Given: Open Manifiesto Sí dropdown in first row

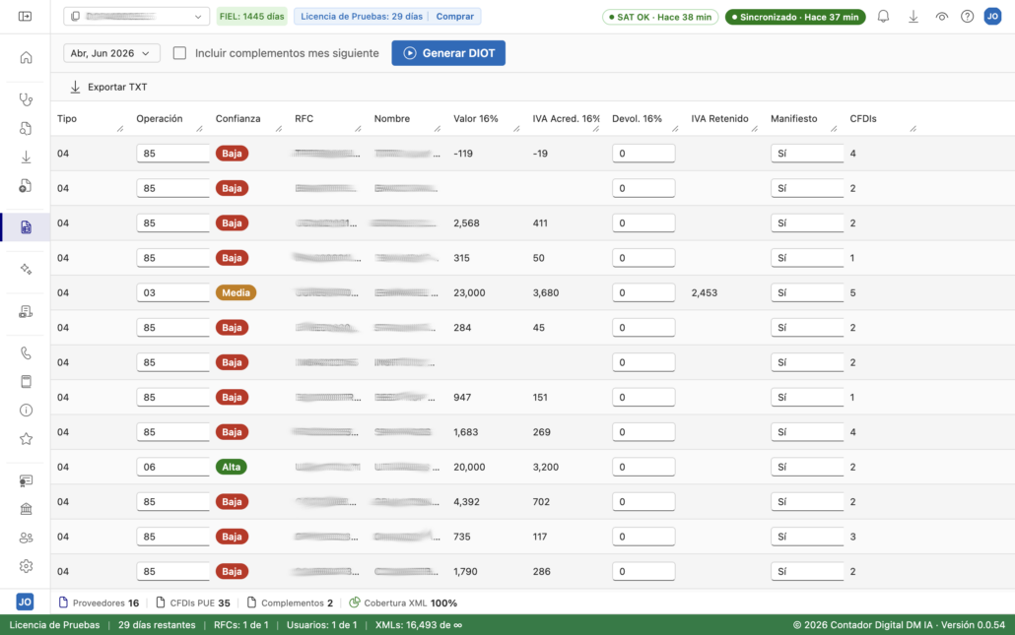Looking at the screenshot, I should 806,154.
